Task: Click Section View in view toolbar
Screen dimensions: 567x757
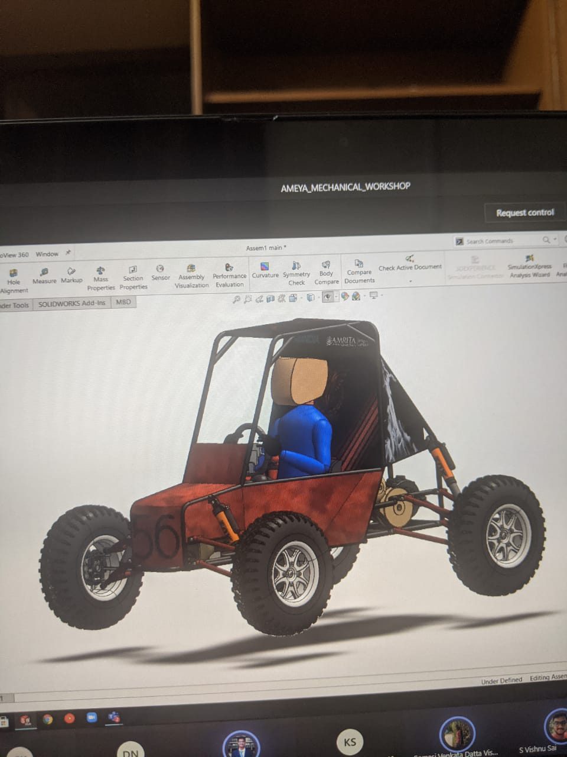Action: click(270, 298)
